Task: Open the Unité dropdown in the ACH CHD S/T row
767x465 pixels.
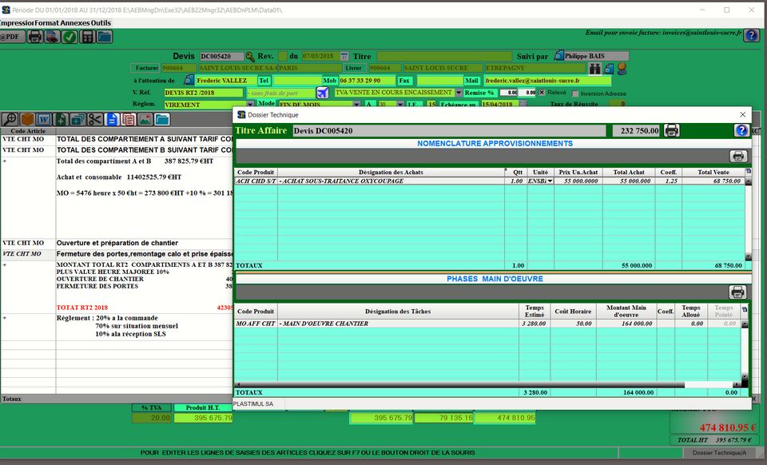Action: point(550,181)
